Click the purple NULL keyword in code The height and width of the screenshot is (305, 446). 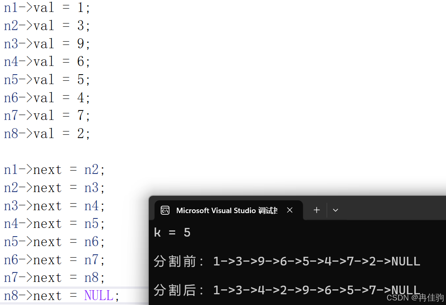99,296
